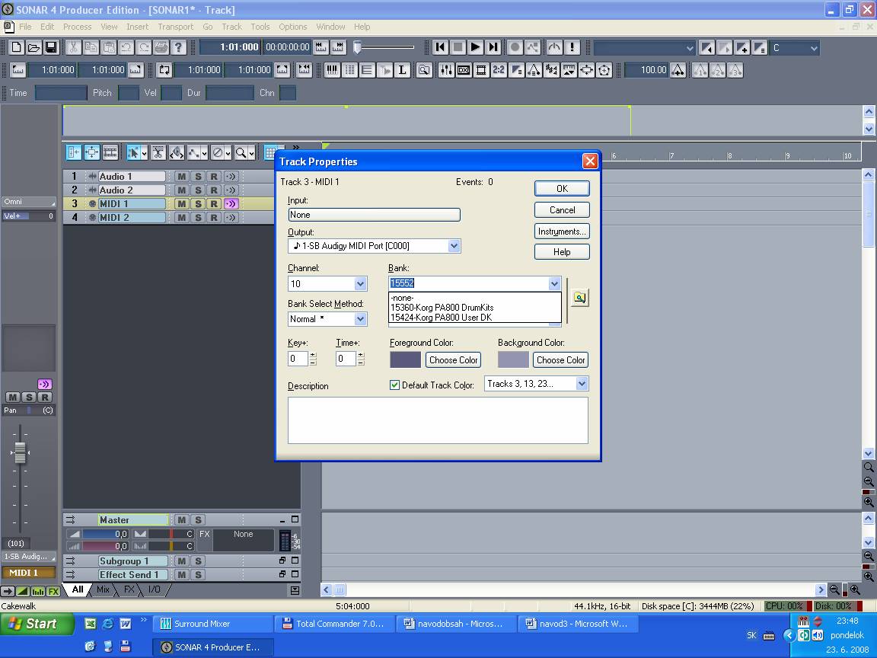
Task: Open the marker list dropdown in toolbar
Action: [689, 48]
